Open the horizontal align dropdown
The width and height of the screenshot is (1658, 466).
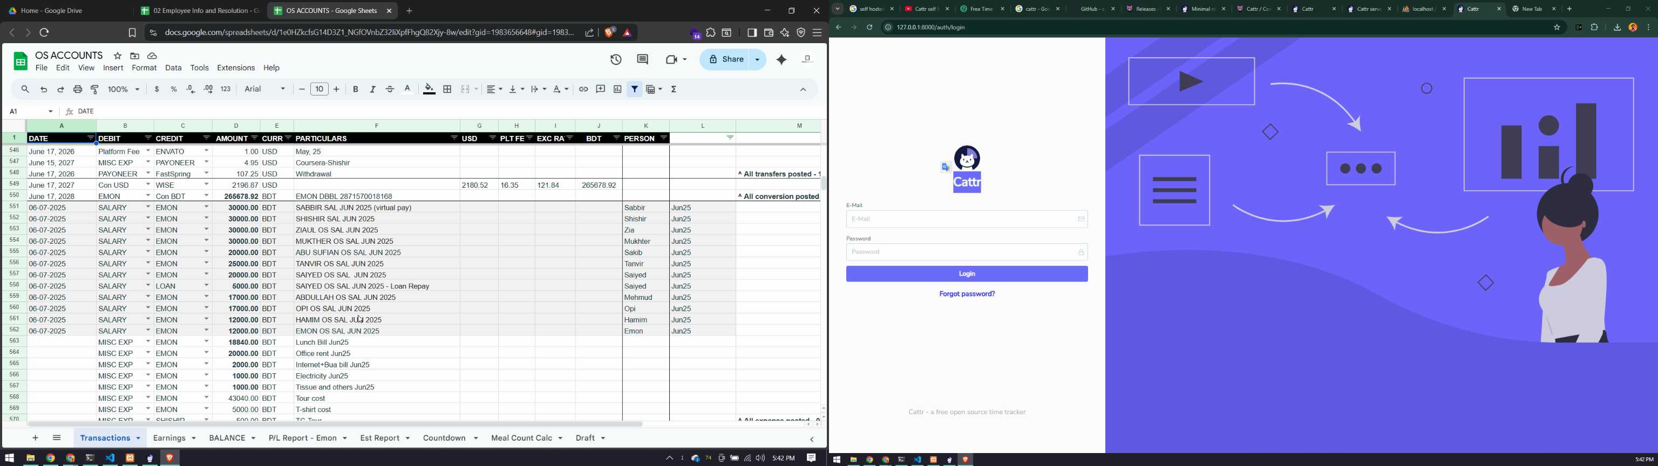click(x=494, y=90)
